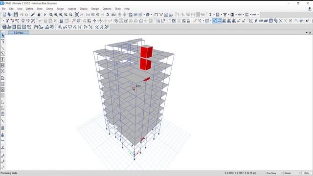Toggle the second highlighted snap button
Screen dimensions: 313x176
pyautogui.click(x=219, y=21)
